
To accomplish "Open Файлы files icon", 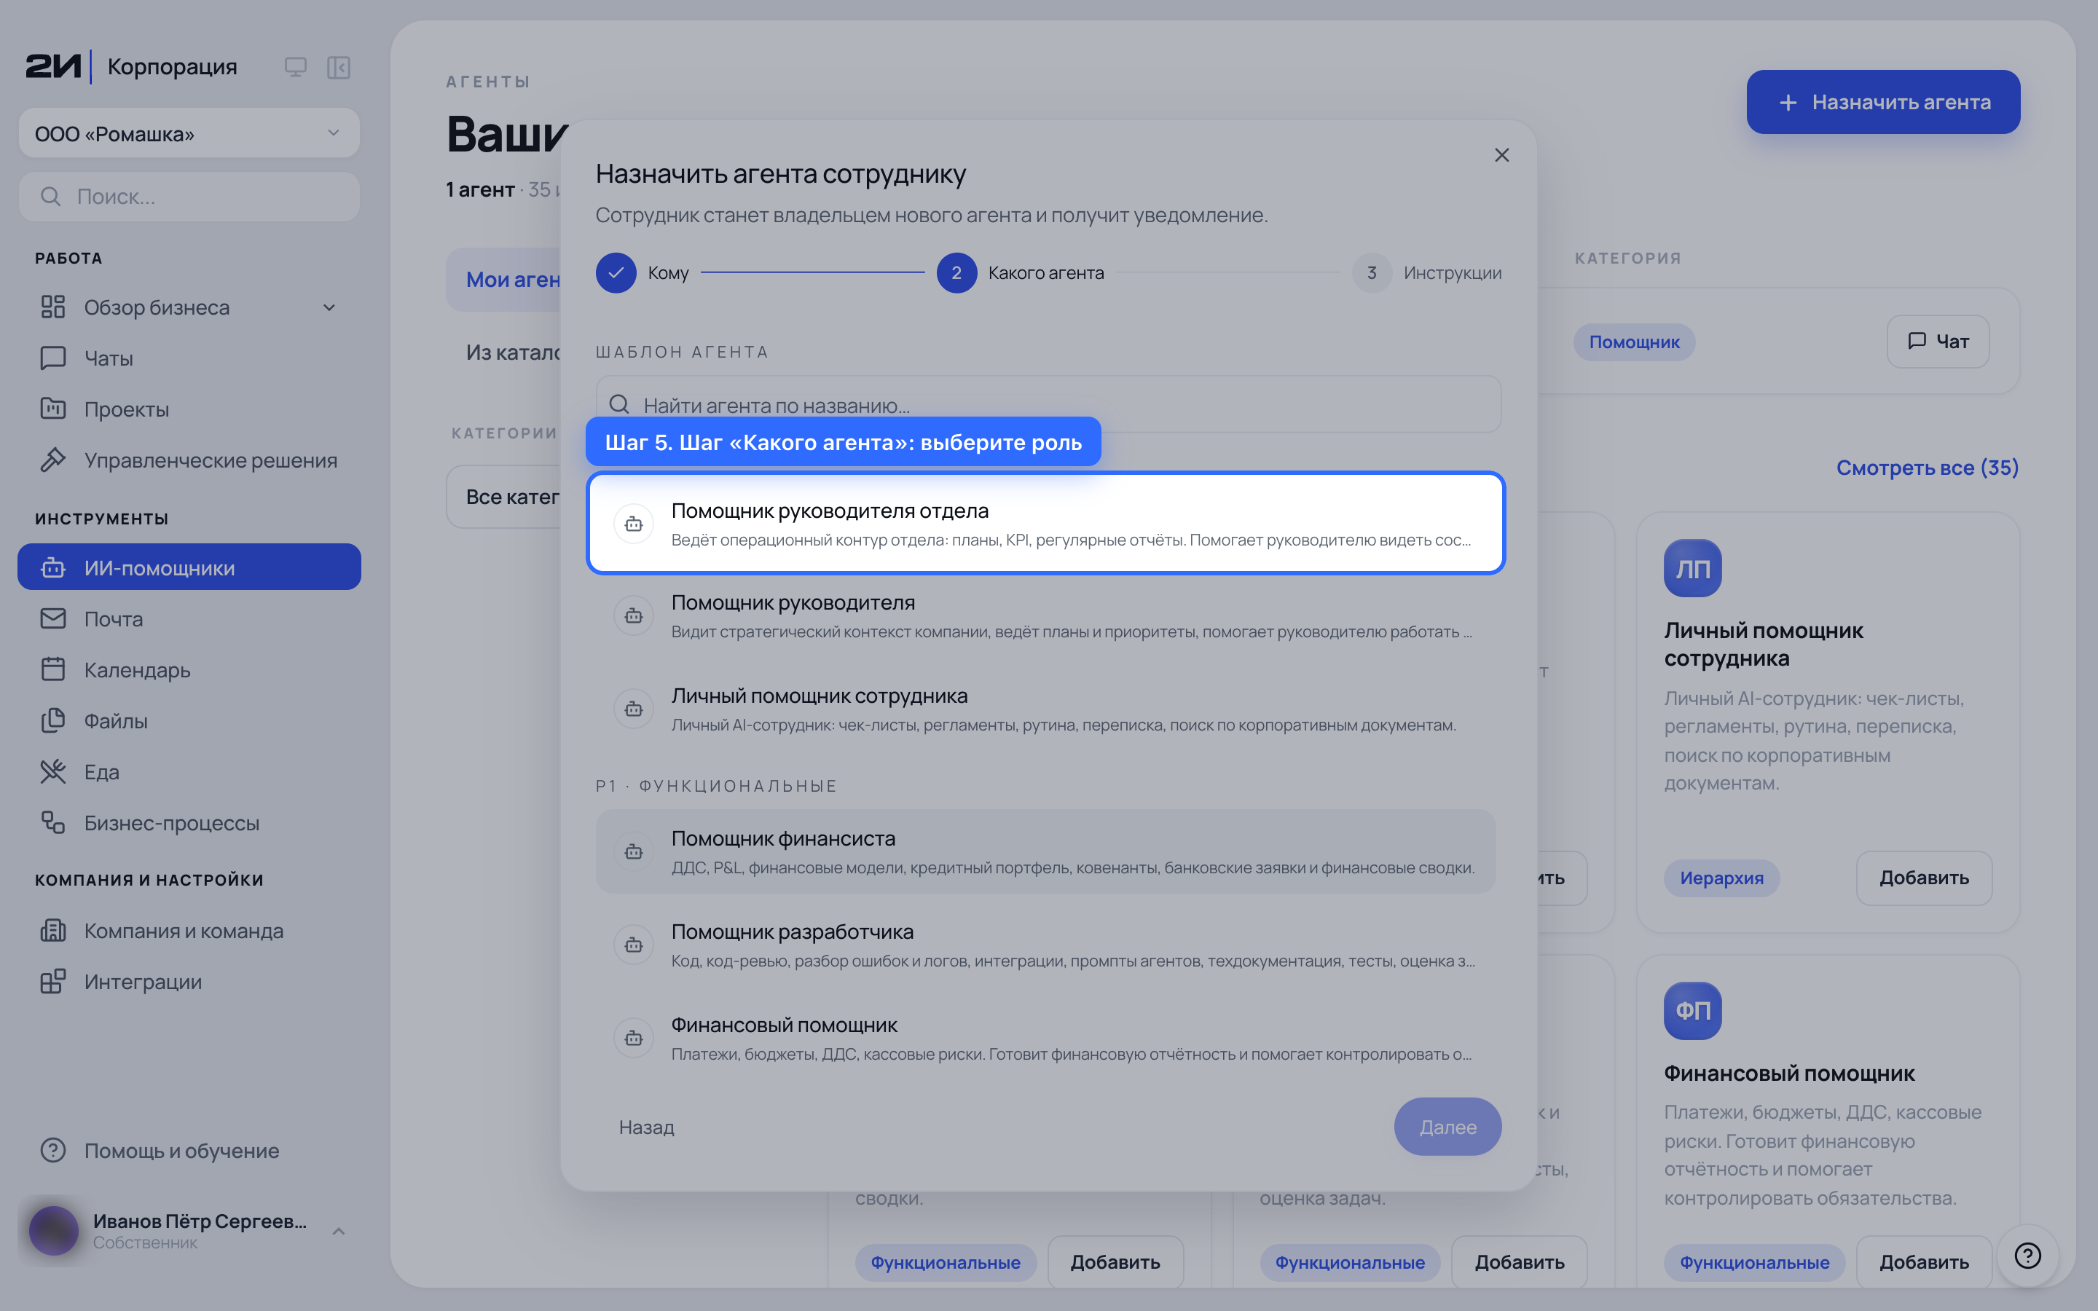I will click(x=53, y=720).
